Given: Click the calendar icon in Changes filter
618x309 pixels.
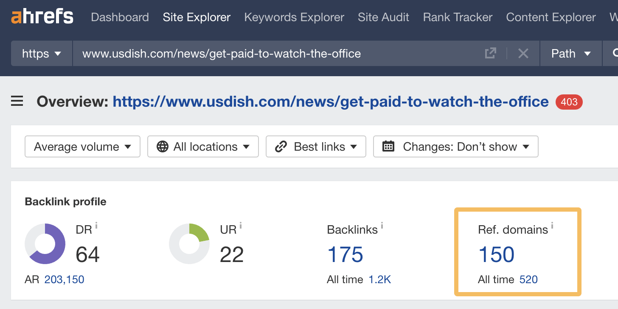Looking at the screenshot, I should (388, 146).
